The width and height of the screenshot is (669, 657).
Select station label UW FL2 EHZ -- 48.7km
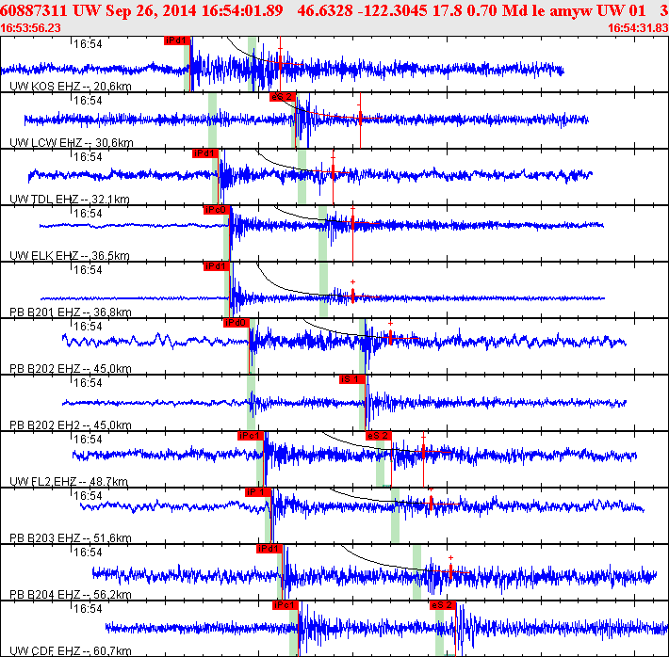coord(69,482)
